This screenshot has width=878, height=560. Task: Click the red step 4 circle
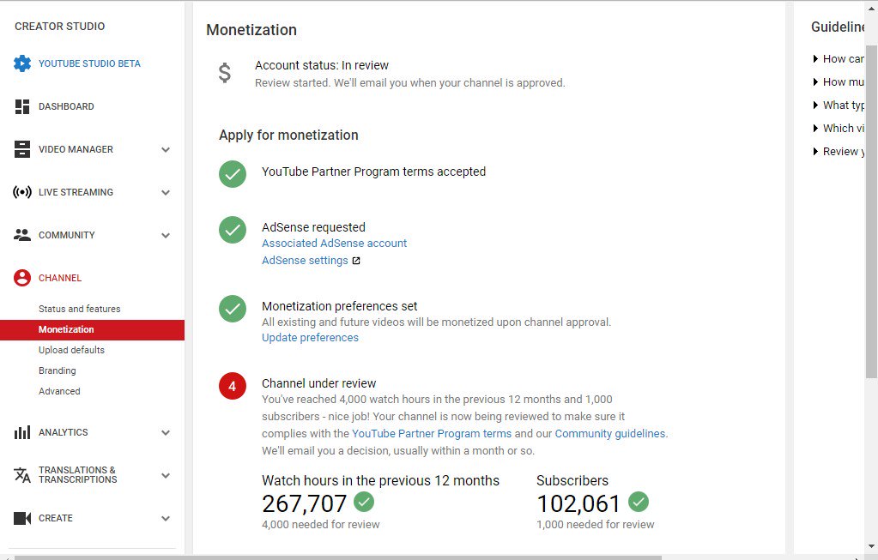[233, 386]
